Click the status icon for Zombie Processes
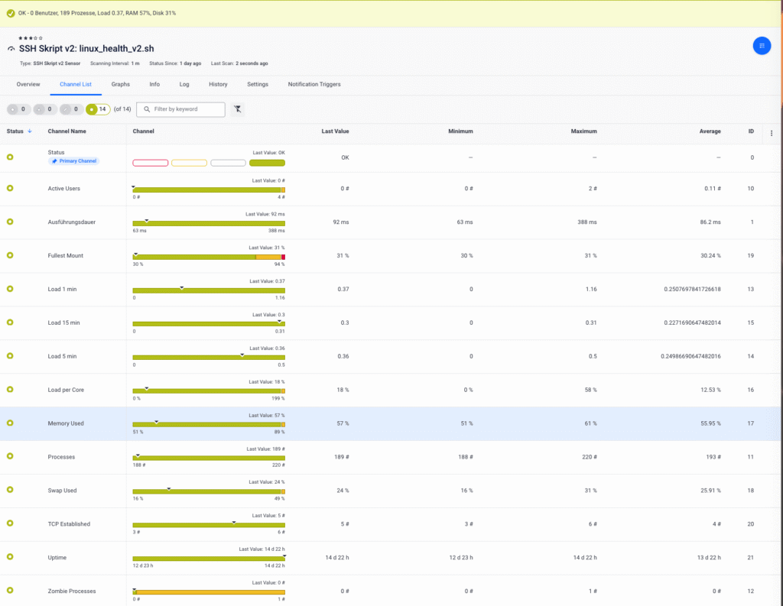The height and width of the screenshot is (606, 783). tap(10, 590)
